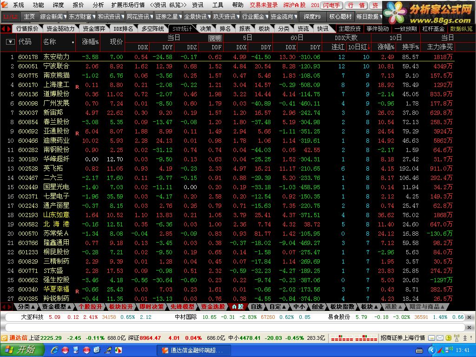This screenshot has width=476, height=357.
Task: Click the note icon next to 招商证券上海行情
Action: click(x=432, y=338)
